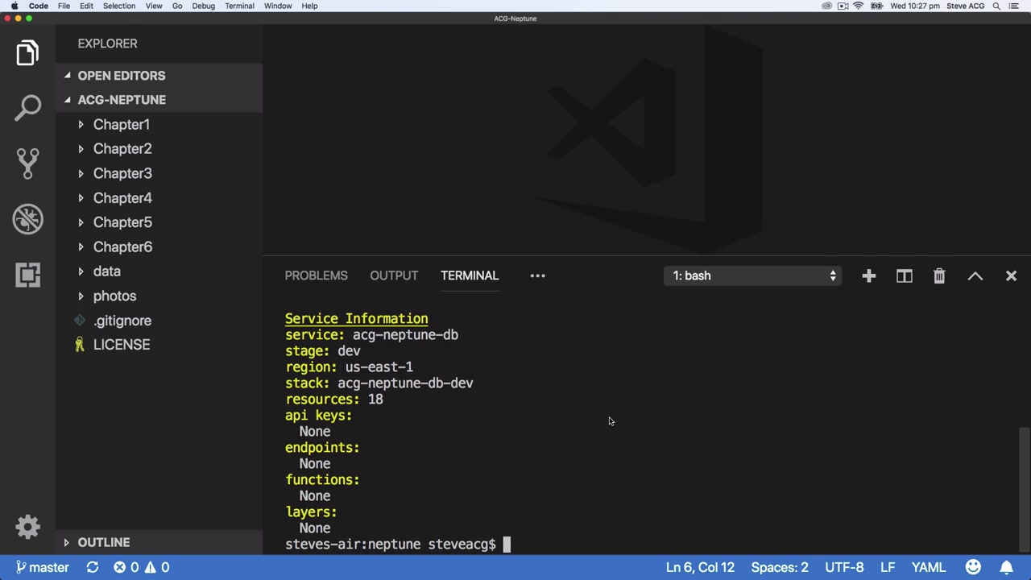Viewport: 1031px width, 580px height.
Task: Open the .gitignore file
Action: click(x=122, y=321)
